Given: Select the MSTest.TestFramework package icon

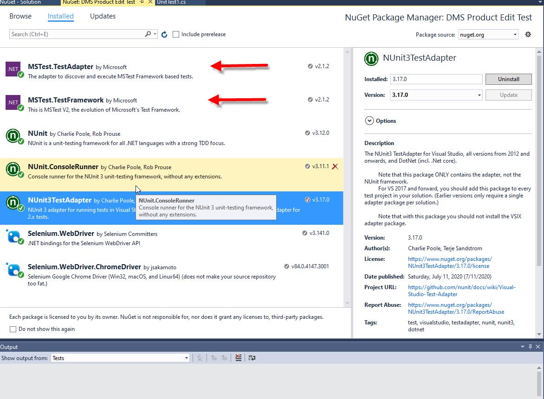Looking at the screenshot, I should tap(14, 103).
